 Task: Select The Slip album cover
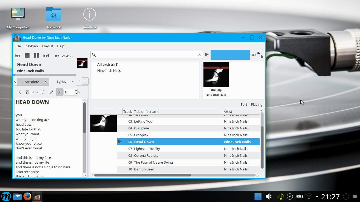(216, 75)
